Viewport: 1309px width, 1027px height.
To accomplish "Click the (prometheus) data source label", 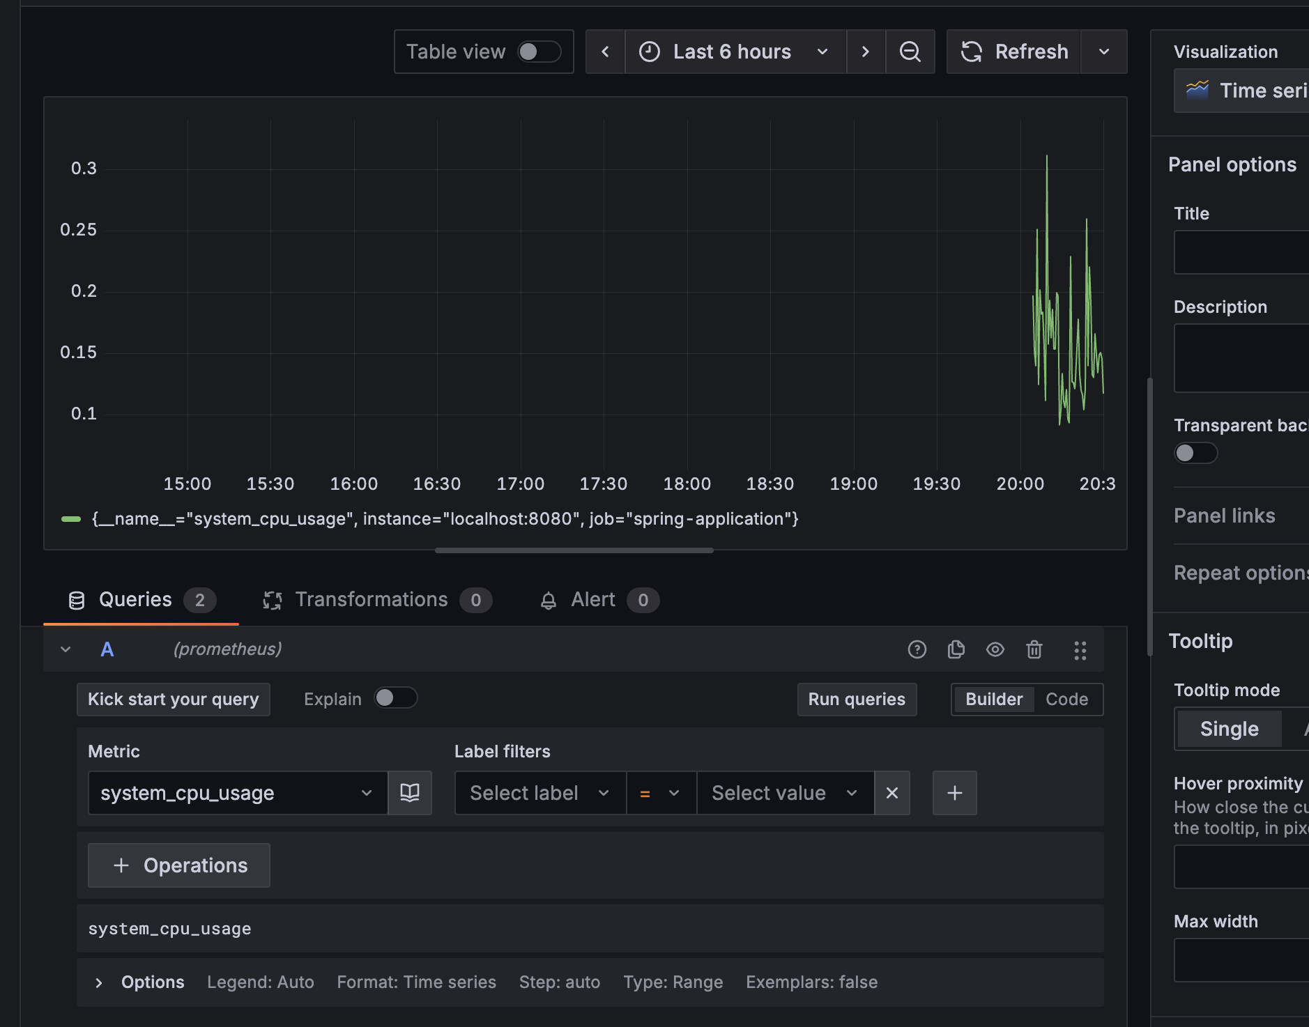I will [x=228, y=649].
